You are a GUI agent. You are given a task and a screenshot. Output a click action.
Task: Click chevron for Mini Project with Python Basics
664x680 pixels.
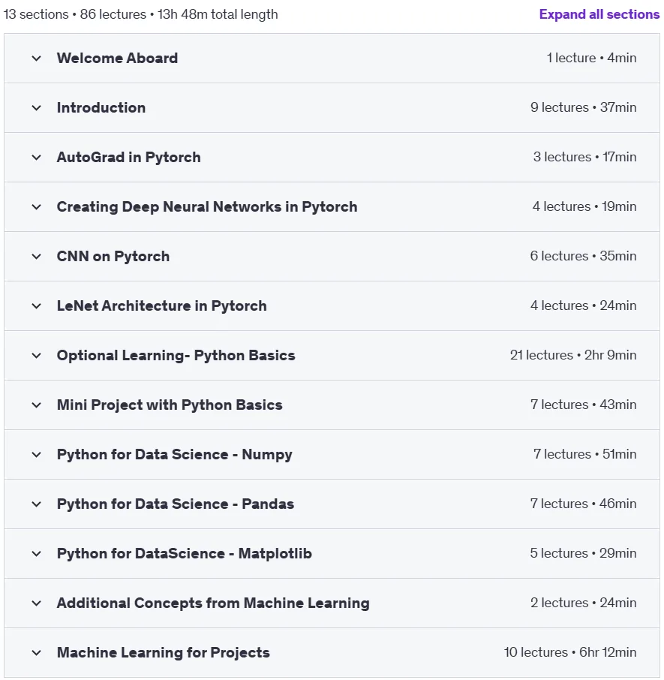[37, 405]
